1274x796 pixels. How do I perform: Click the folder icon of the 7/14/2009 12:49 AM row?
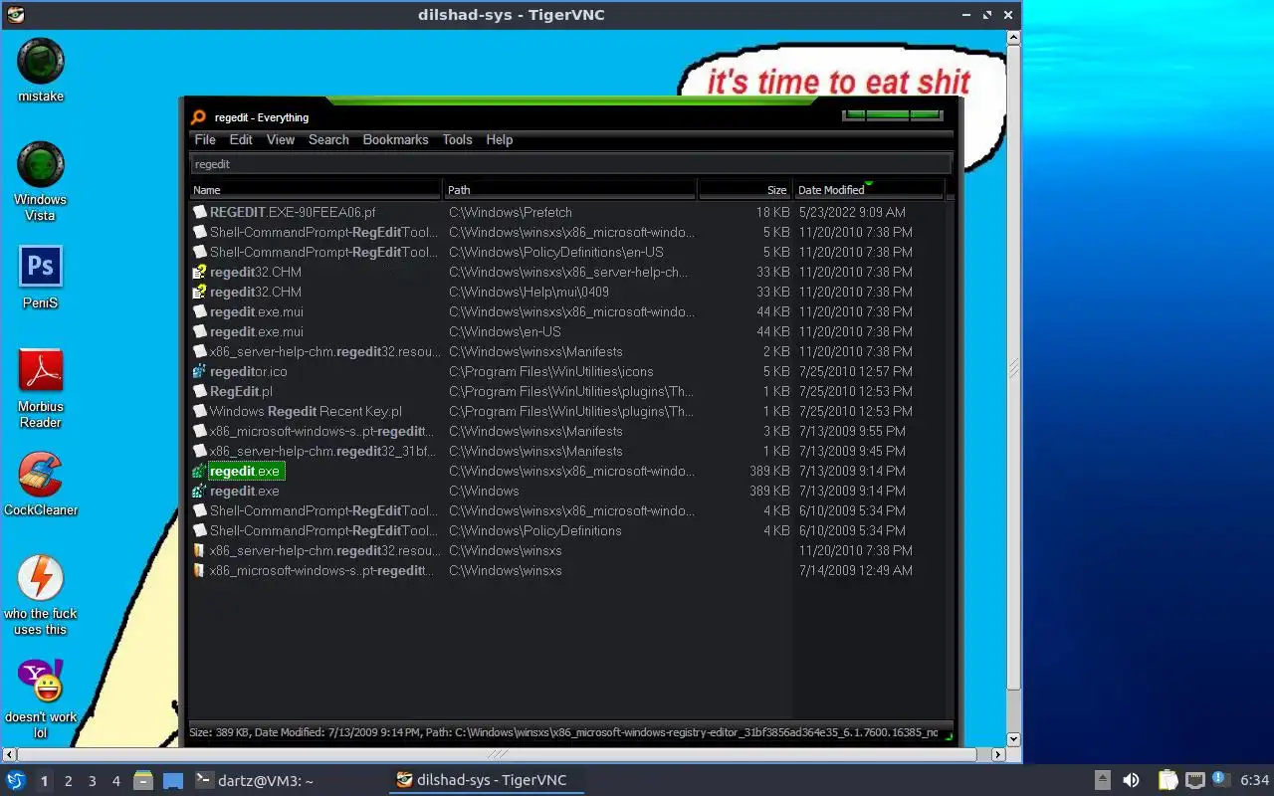200,570
